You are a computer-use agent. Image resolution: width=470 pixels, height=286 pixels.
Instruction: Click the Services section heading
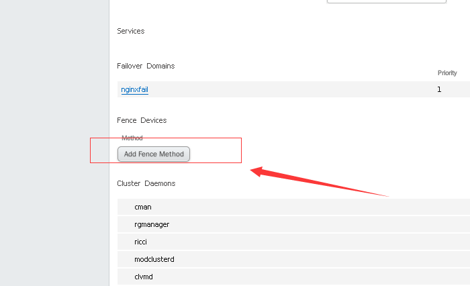pyautogui.click(x=130, y=31)
